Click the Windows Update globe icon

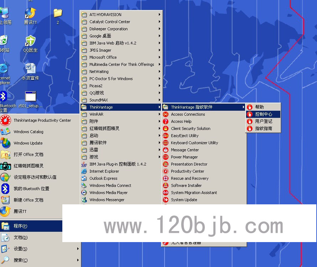(x=5, y=143)
